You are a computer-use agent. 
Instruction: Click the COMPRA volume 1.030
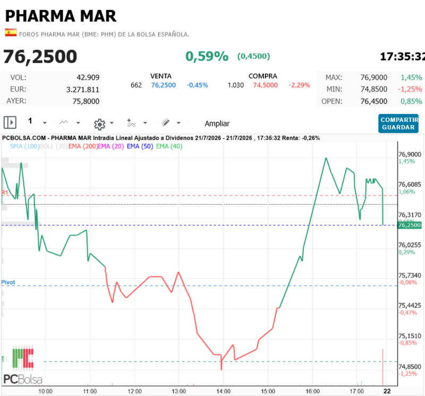[235, 85]
